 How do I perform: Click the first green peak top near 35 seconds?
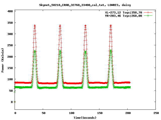(35, 50)
